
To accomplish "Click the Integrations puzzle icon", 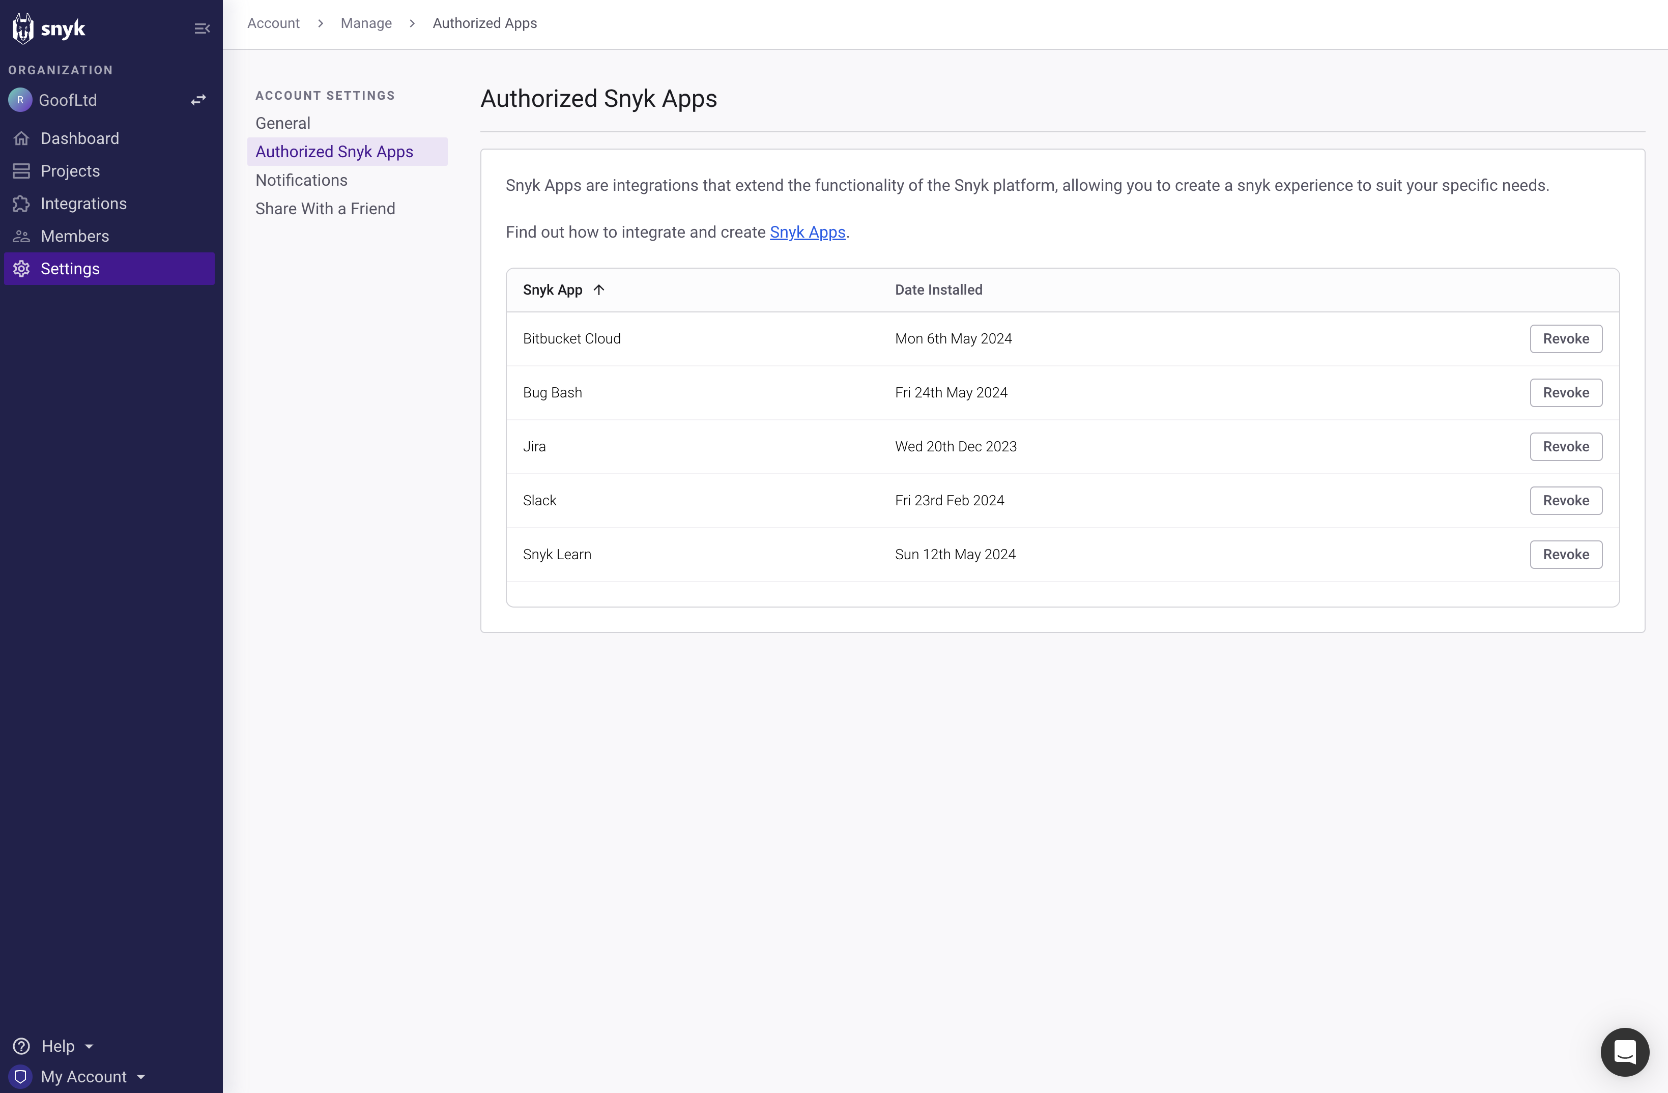I will point(21,203).
